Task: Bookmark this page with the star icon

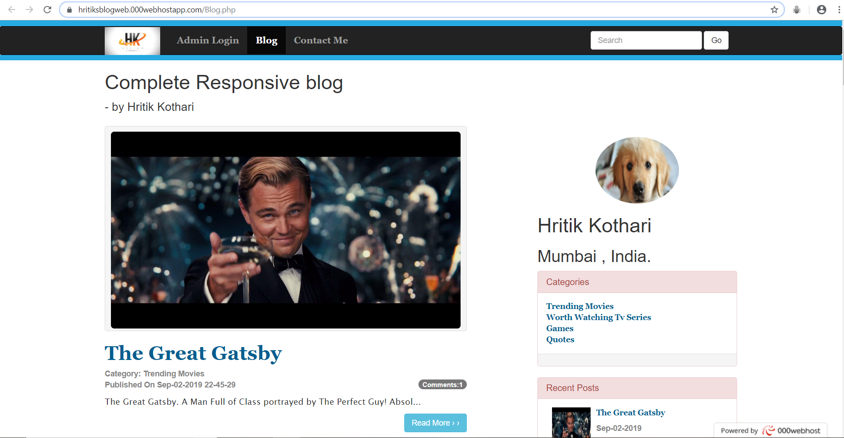Action: [x=774, y=10]
